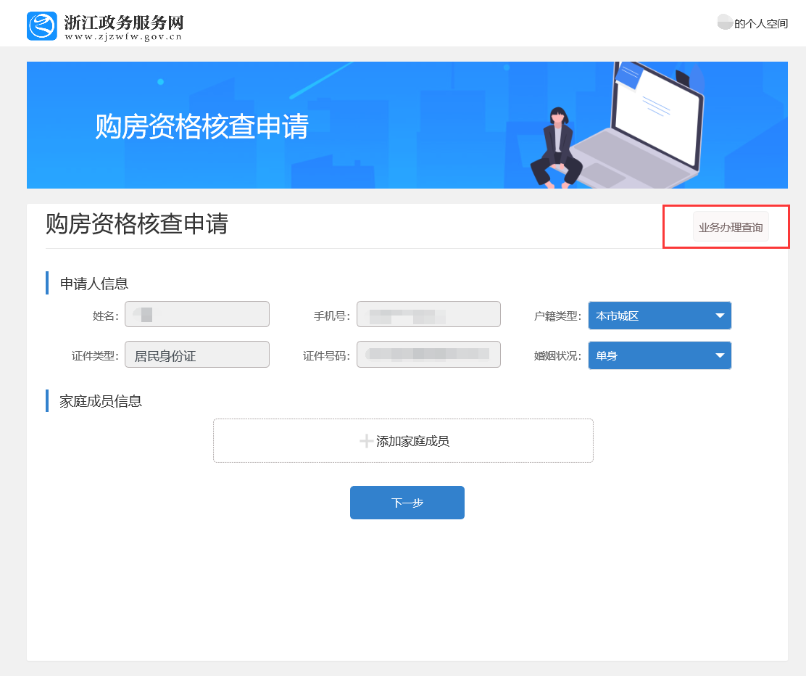Click the 业务办理查询 button
This screenshot has width=806, height=676.
[x=731, y=227]
